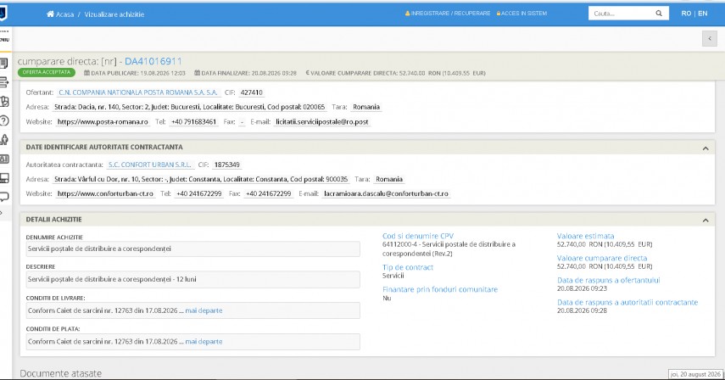Open the sidebar computer monitor icon
This screenshot has width=725, height=380.
pos(4,178)
